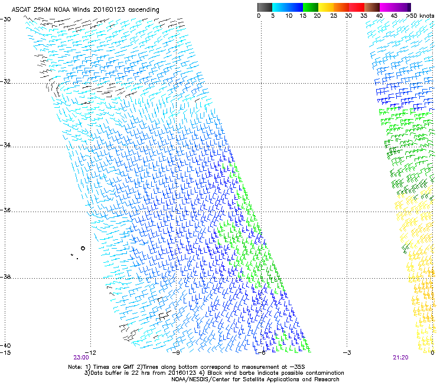Click the cyan 5-10 knots legend segment
This screenshot has width=437, height=383.
point(280,7)
